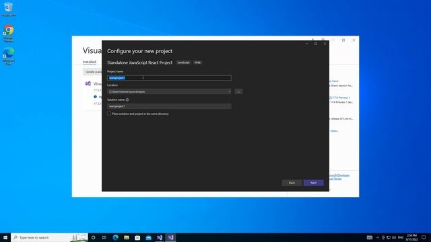Screen dimensions: 431x242
Task: Click the browse location ellipsis button
Action: [238, 91]
